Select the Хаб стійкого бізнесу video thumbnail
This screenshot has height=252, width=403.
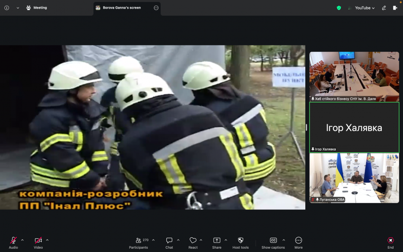click(x=354, y=76)
